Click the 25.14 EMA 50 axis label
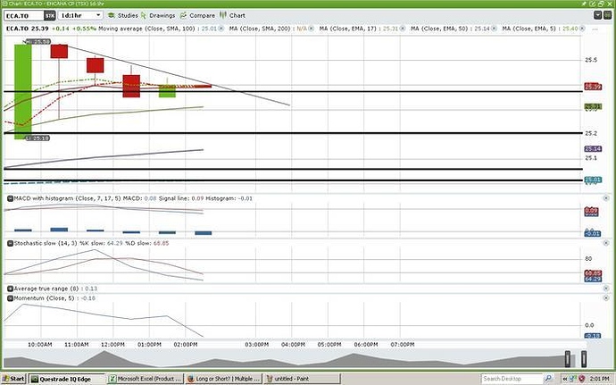This screenshot has width=616, height=385. (593, 148)
